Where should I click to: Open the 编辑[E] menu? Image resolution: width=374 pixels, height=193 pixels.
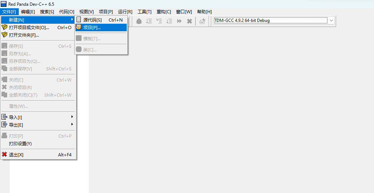coord(28,12)
